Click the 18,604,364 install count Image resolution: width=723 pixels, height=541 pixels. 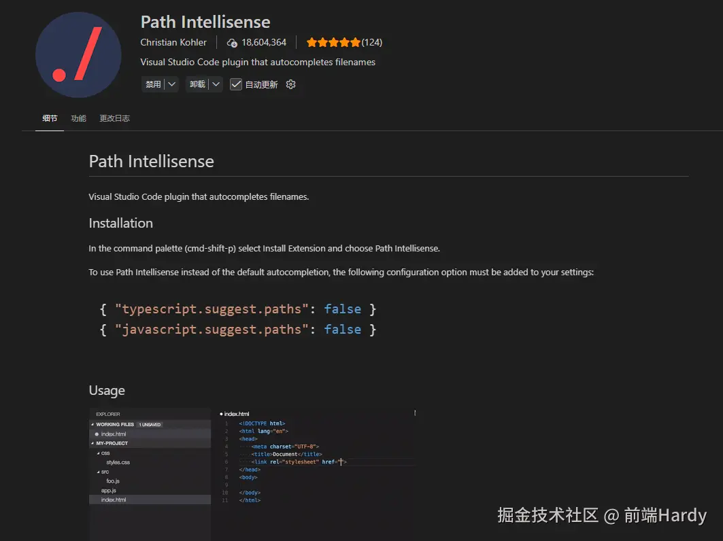(264, 42)
